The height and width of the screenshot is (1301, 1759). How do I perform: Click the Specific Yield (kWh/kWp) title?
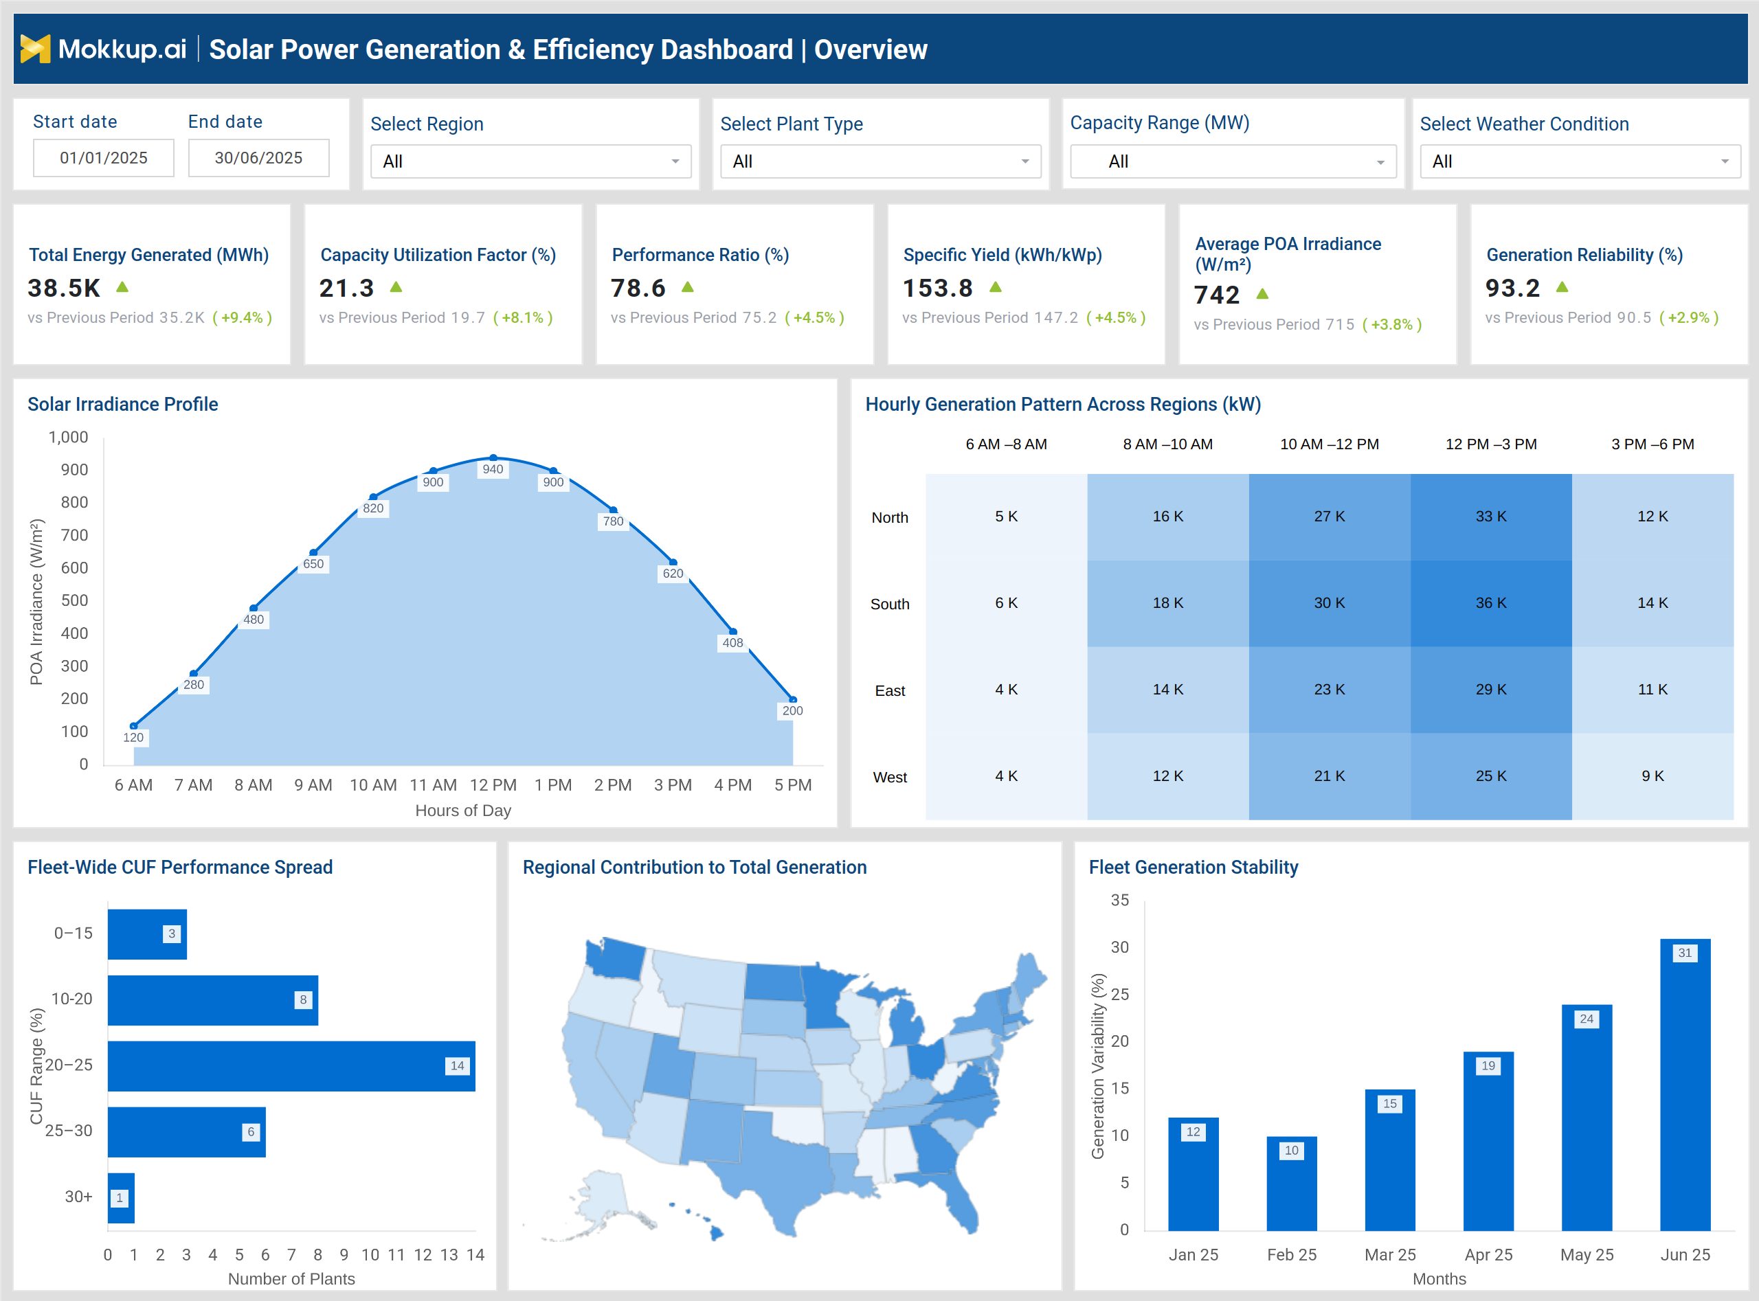[1002, 255]
